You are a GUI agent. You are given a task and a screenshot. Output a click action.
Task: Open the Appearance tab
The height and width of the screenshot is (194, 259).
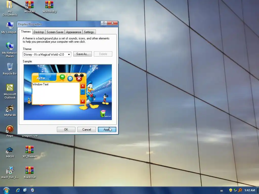tap(74, 32)
